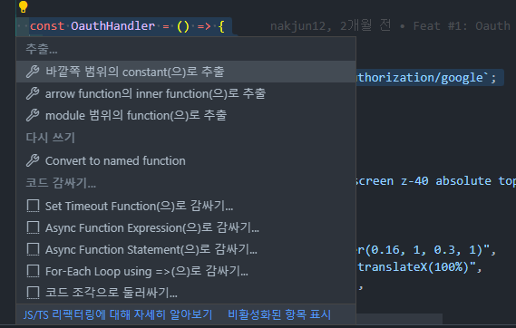Viewport: 516px width, 328px height.
Task: Click snippet icon beside 코드 조각으로 둘러싸기
Action: point(33,293)
